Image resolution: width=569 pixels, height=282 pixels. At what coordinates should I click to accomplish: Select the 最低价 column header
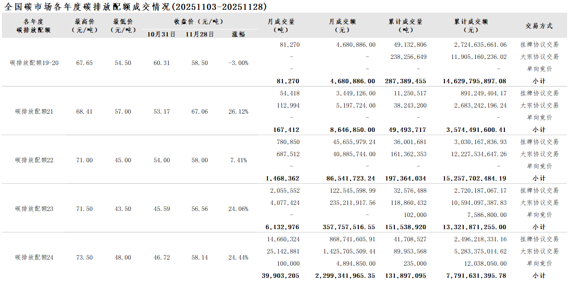pos(123,26)
